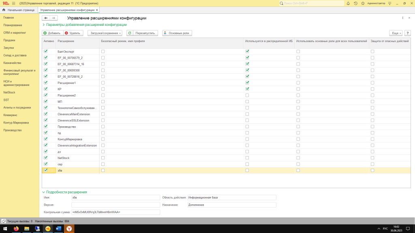The width and height of the screenshot is (415, 233).
Task: Select the CleverenceMainExtension row name
Action: pos(74,114)
